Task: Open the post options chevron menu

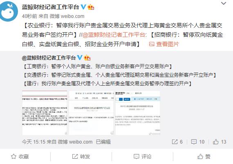Action: [x=224, y=3]
